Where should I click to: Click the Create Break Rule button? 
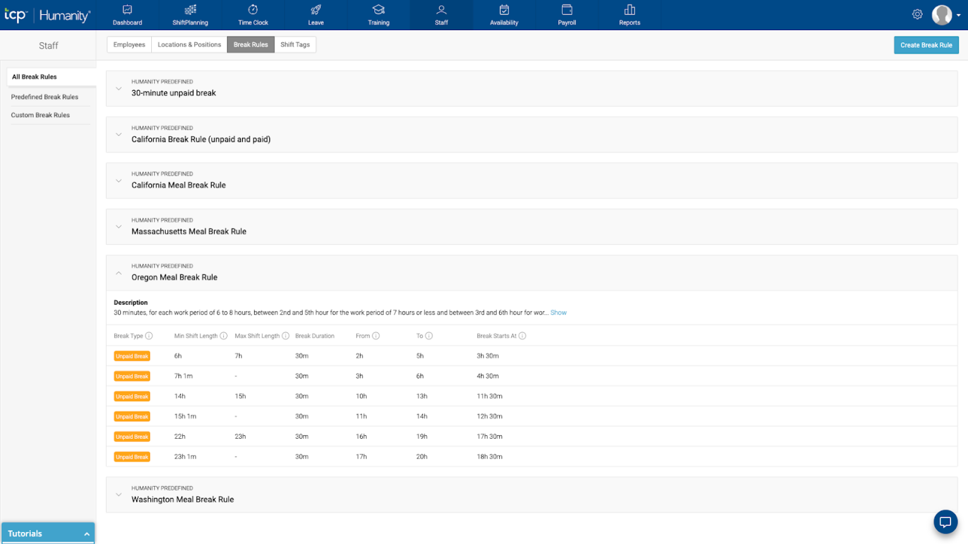pos(926,45)
